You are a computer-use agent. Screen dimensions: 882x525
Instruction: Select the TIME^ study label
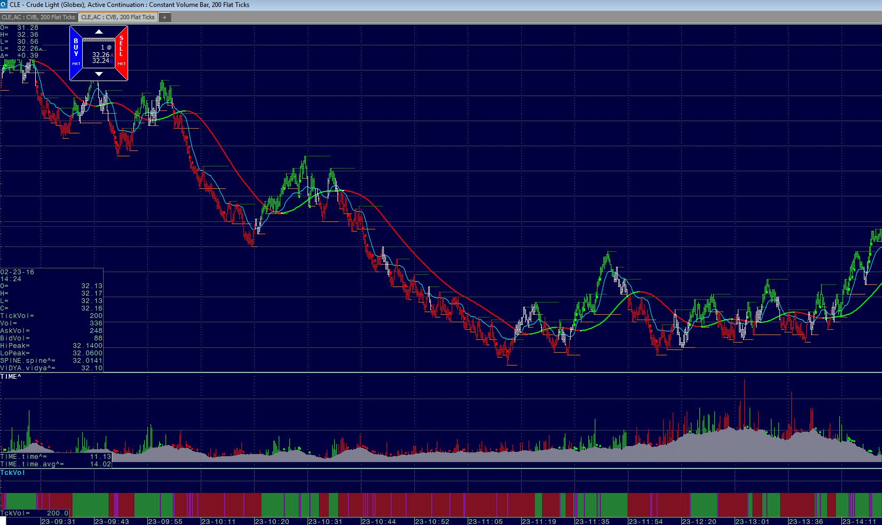tap(11, 377)
